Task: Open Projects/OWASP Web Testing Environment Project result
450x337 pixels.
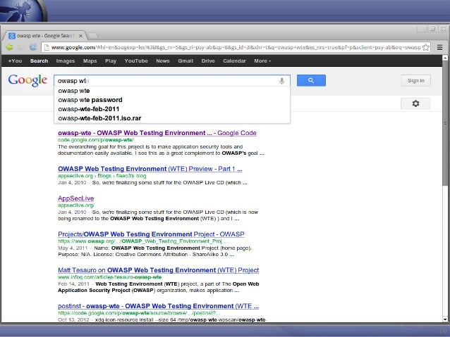Action: [151, 234]
